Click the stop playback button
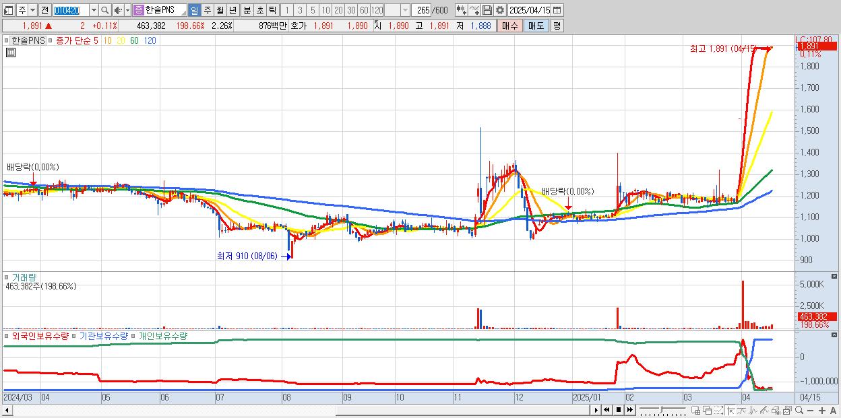Screen dimensions: 841x418 click(x=619, y=410)
